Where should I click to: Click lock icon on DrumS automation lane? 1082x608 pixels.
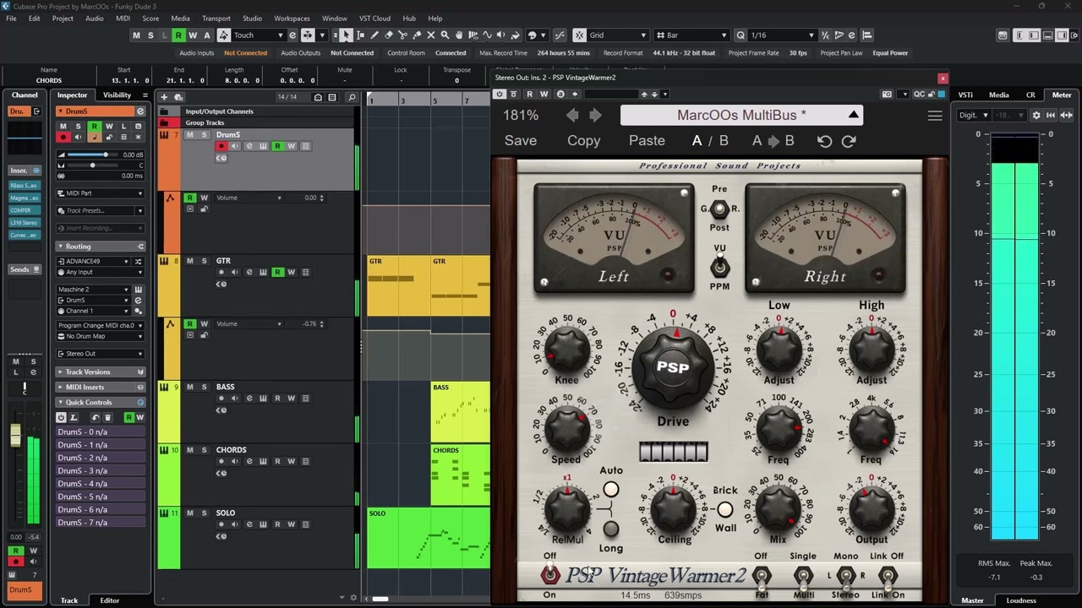[x=204, y=209]
